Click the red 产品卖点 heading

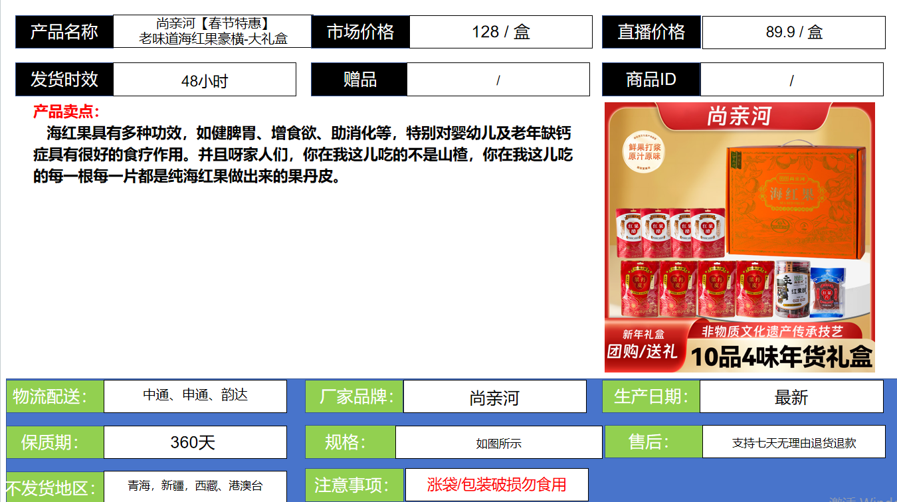pyautogui.click(x=66, y=112)
